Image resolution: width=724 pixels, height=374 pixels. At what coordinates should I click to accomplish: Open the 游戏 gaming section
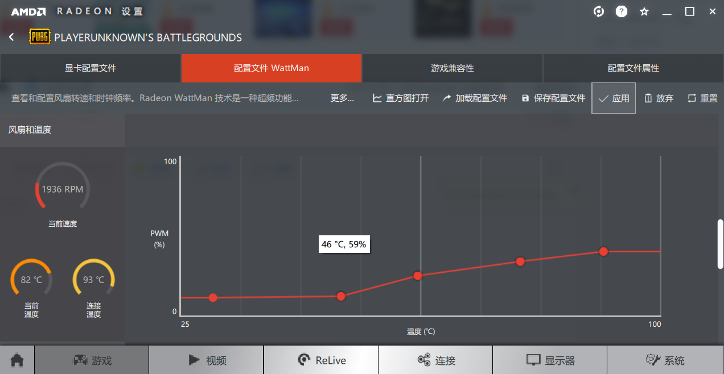(92, 360)
